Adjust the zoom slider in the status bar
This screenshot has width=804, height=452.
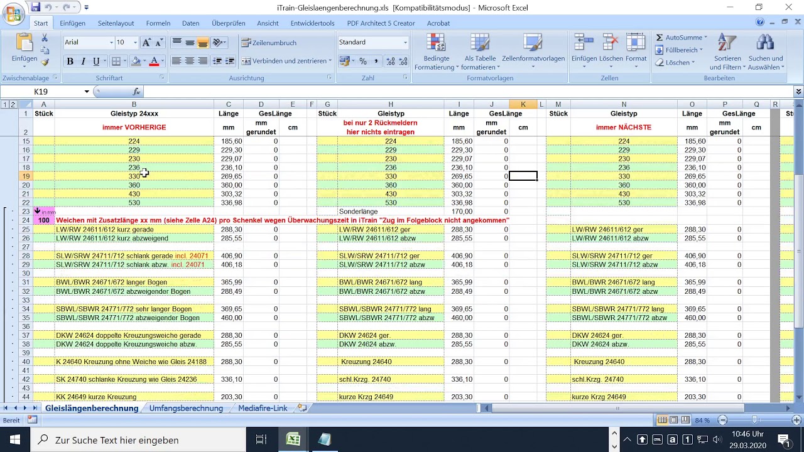click(x=756, y=420)
